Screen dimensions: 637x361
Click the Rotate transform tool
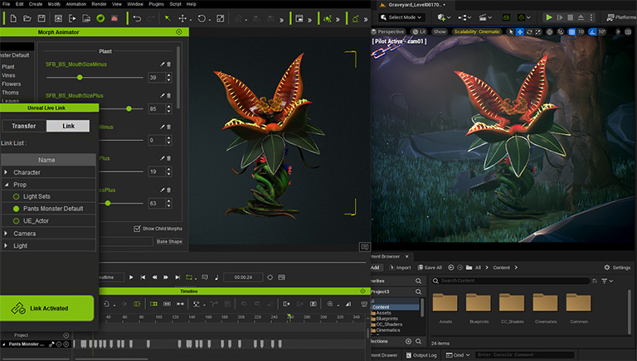tap(202, 17)
